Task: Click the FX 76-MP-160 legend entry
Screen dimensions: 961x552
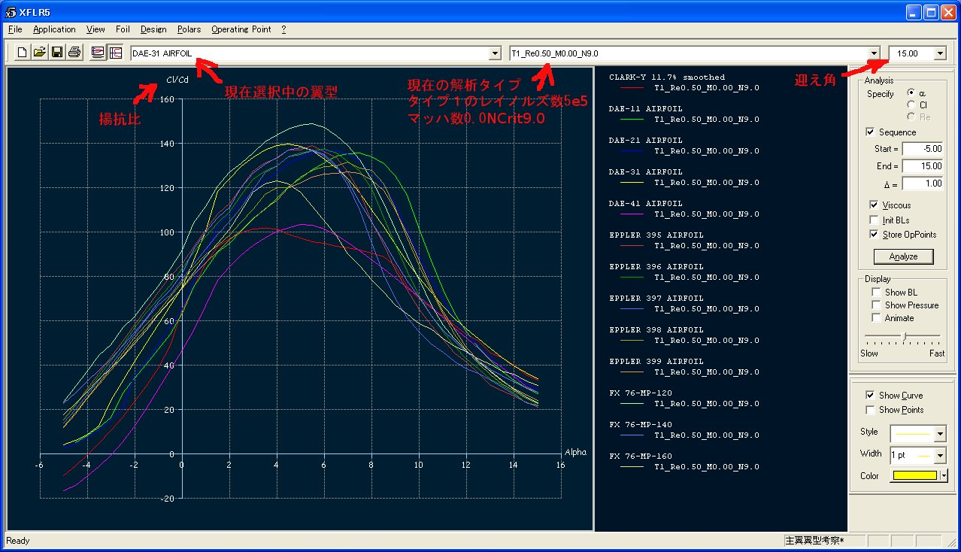Action: (x=641, y=456)
